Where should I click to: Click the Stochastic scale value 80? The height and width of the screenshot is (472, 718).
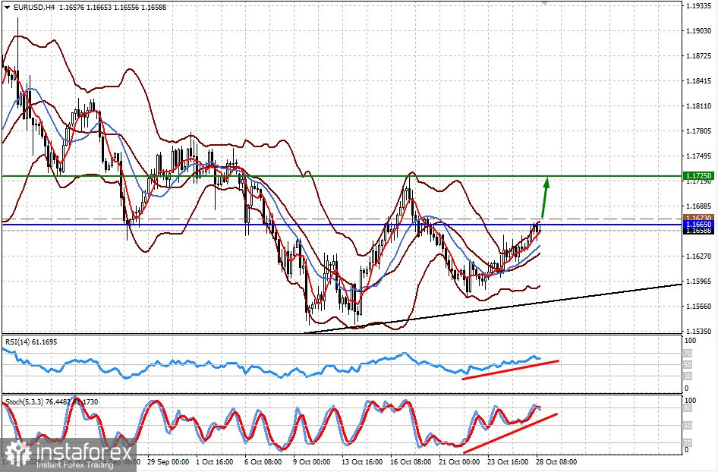point(688,407)
